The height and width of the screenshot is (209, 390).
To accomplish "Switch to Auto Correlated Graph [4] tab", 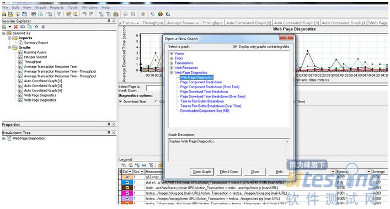I will (344, 23).
